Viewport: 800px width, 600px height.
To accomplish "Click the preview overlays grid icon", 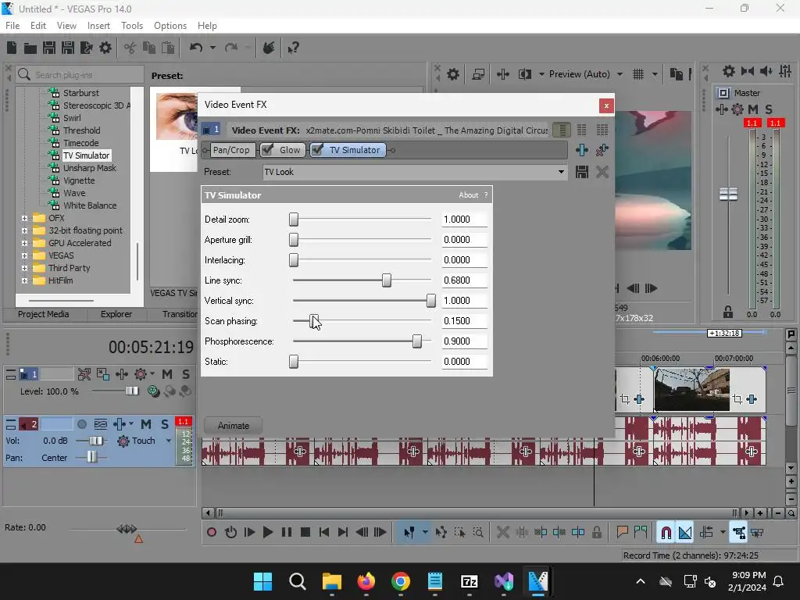I will [x=638, y=74].
